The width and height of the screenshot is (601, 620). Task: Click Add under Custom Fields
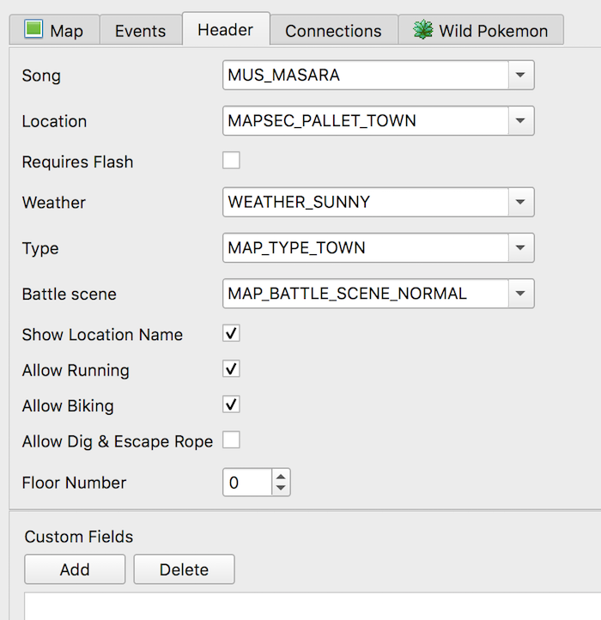click(x=75, y=569)
